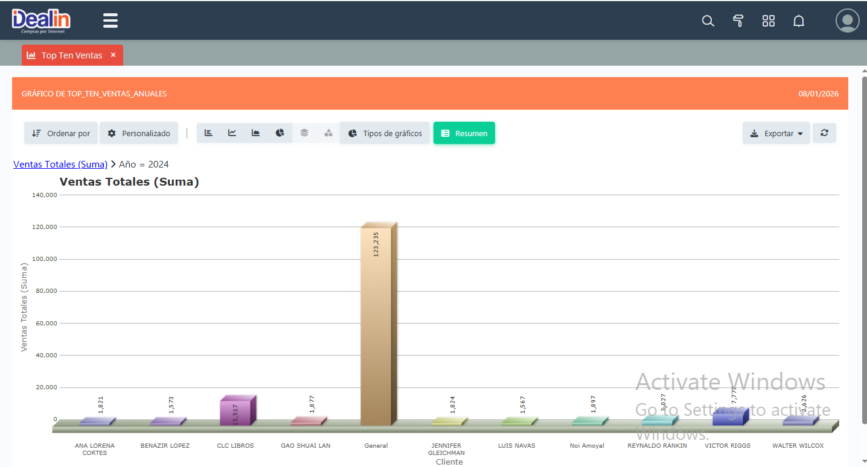Open the apps grid icon

[768, 21]
